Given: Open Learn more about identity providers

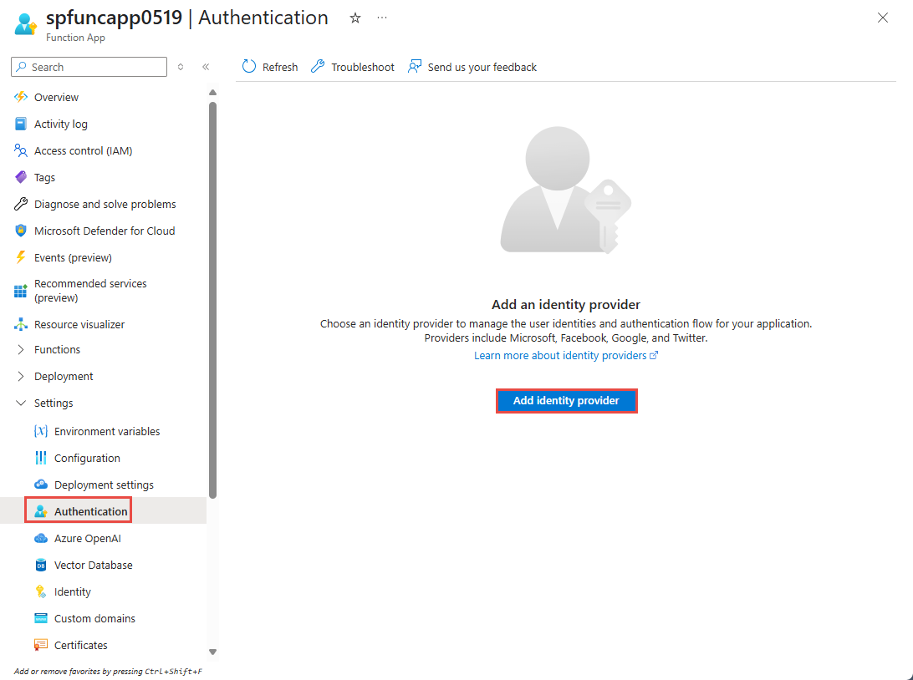Looking at the screenshot, I should [x=560, y=354].
